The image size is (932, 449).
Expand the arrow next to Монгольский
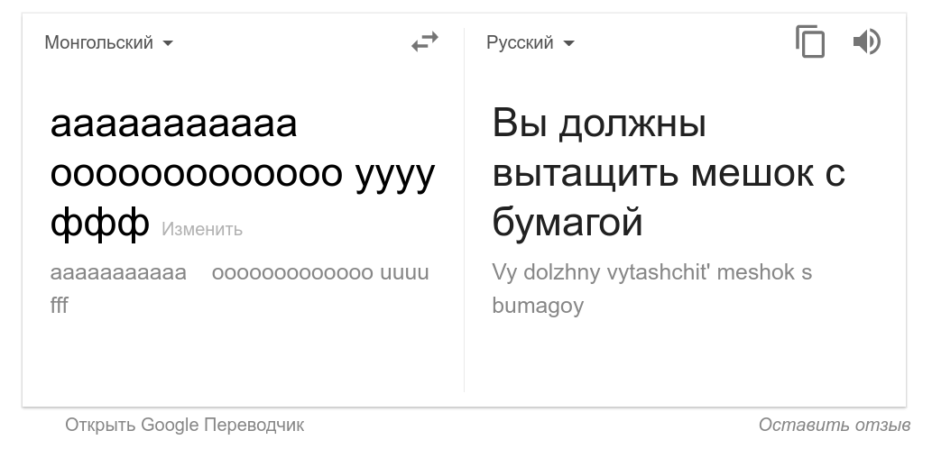point(168,42)
